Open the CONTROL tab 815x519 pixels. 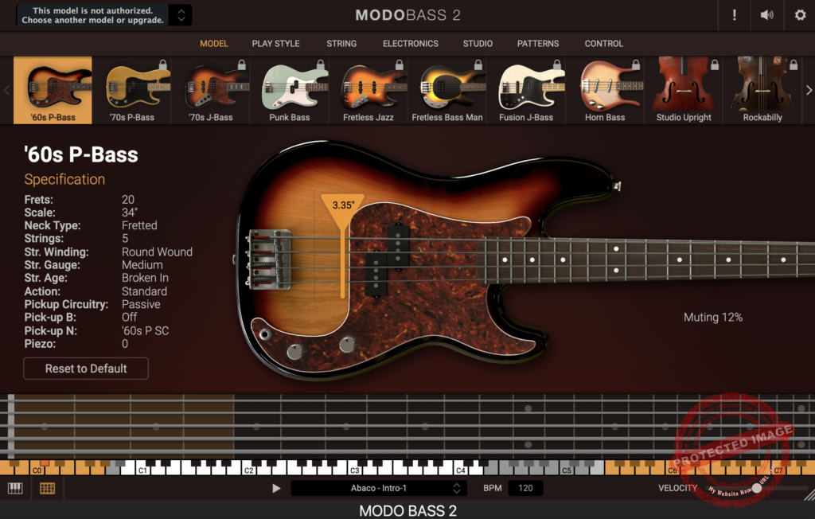[603, 44]
